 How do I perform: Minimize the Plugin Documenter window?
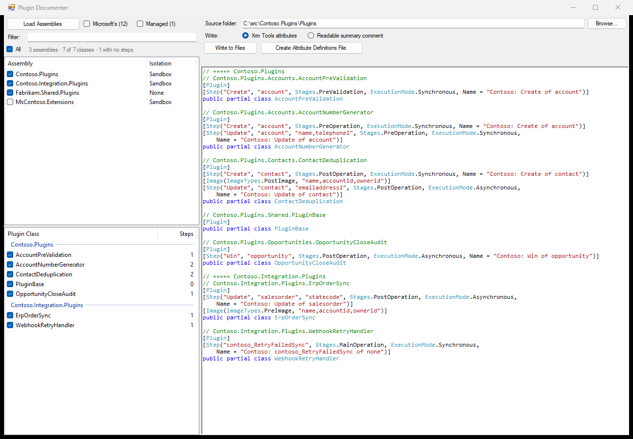[x=573, y=7]
